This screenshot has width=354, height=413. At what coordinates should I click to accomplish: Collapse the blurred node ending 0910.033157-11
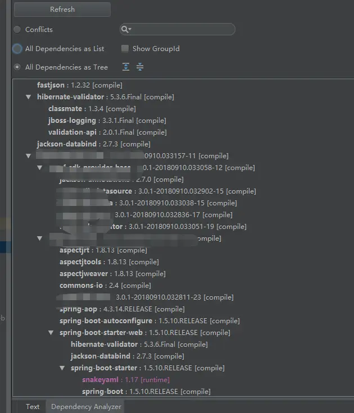[29, 156]
